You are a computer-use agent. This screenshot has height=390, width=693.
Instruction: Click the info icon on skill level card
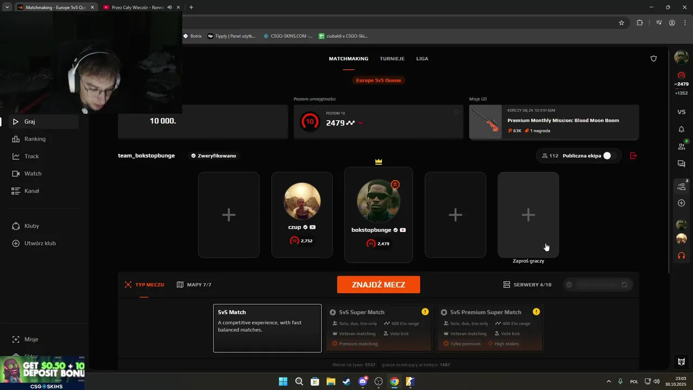(x=456, y=112)
